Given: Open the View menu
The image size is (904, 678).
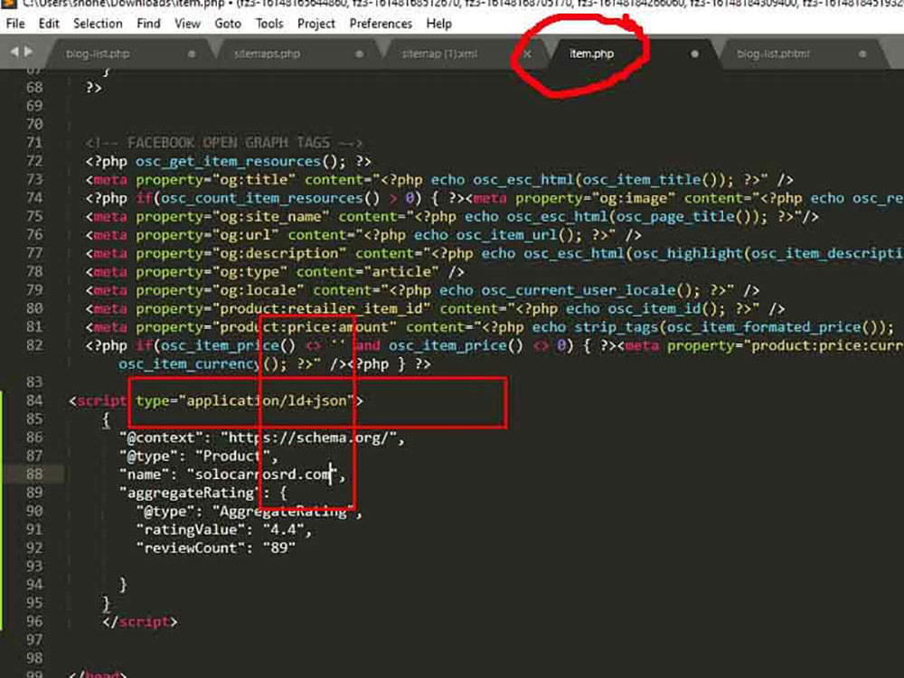Looking at the screenshot, I should [187, 24].
